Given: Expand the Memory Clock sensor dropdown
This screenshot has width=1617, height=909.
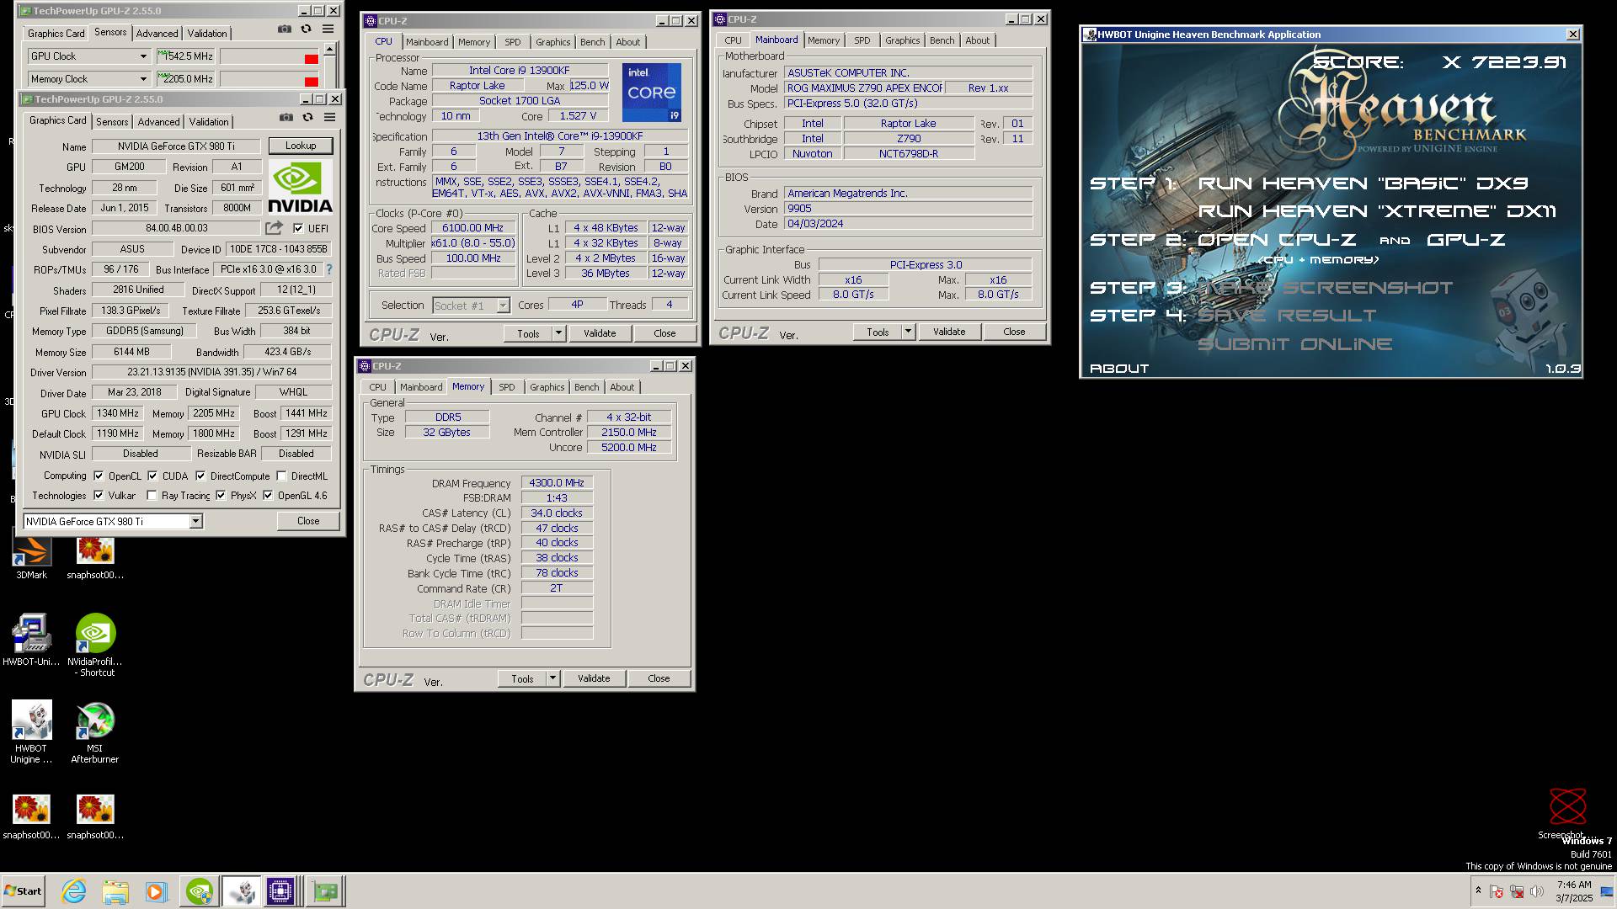Looking at the screenshot, I should click(143, 79).
